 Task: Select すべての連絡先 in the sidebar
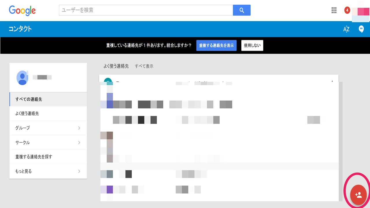pos(29,99)
